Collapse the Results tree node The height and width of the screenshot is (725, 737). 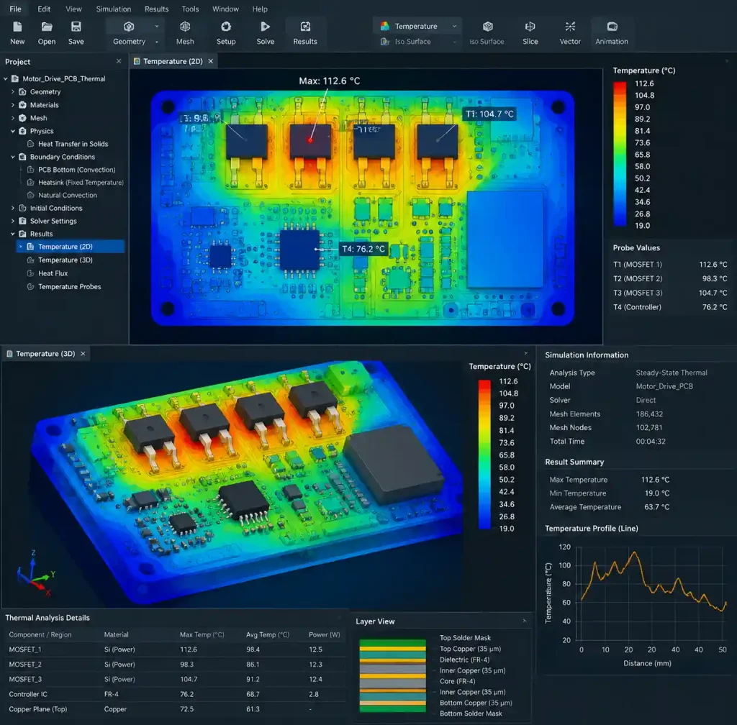coord(13,234)
